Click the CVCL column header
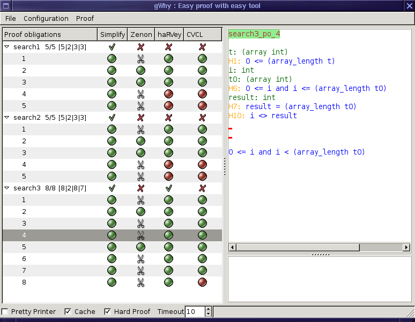This screenshot has height=322, width=415. [x=203, y=35]
